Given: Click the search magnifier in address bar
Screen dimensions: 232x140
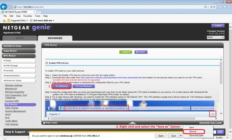Looking at the screenshot, I should pyautogui.click(x=205, y=7).
